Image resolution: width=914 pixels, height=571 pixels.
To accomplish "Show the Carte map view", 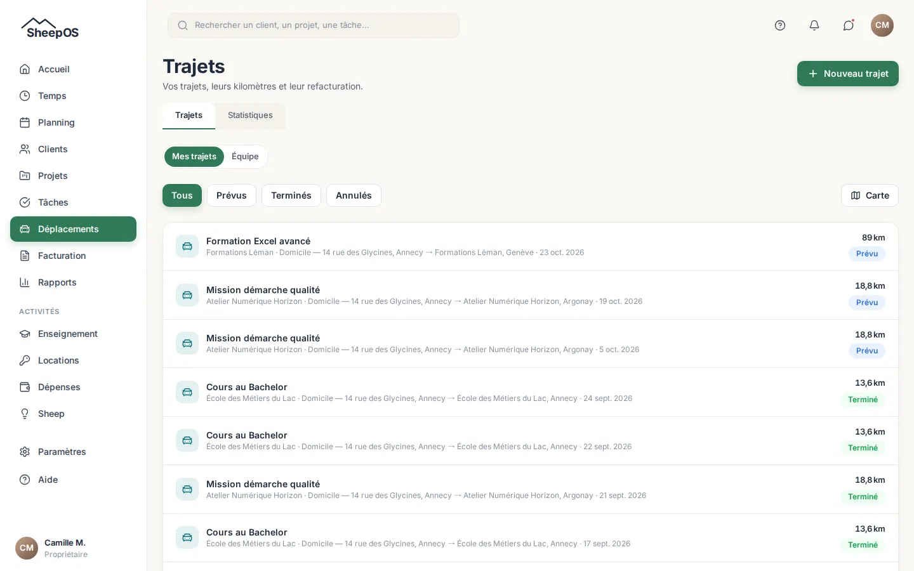I will [x=870, y=195].
